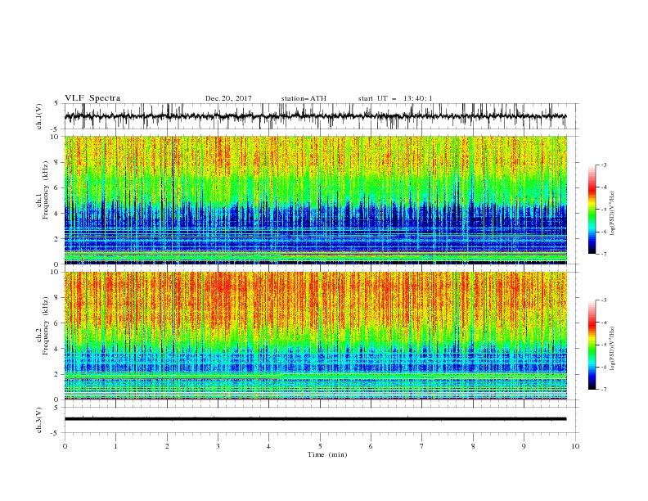Screen dimensions: 648x501
Task: Click the "VLF Spectra" plot title
Action: (92, 98)
